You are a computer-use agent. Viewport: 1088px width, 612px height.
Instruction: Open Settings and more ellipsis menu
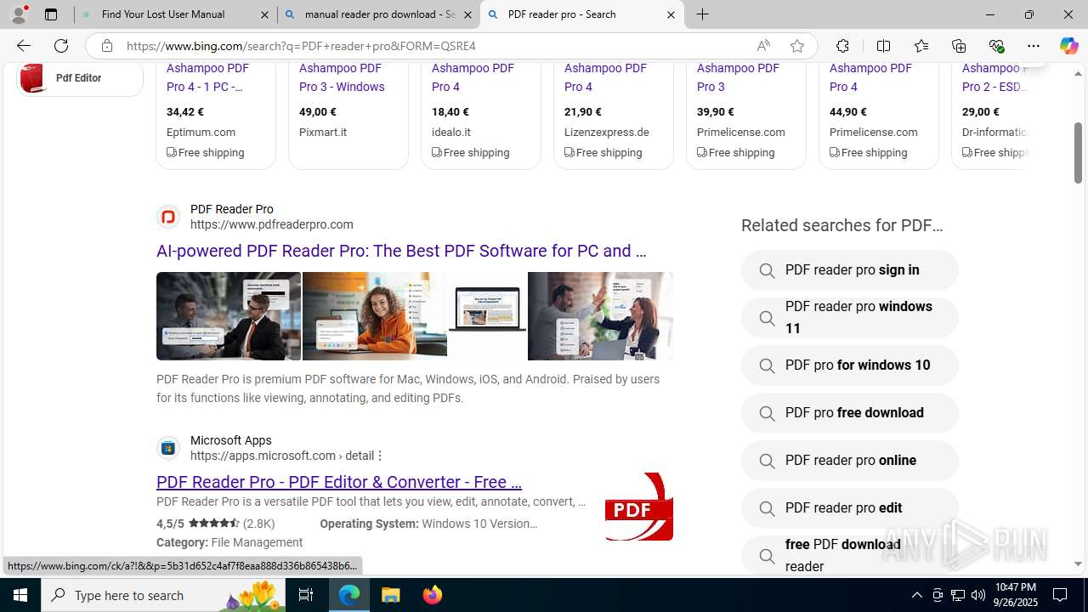point(1034,46)
